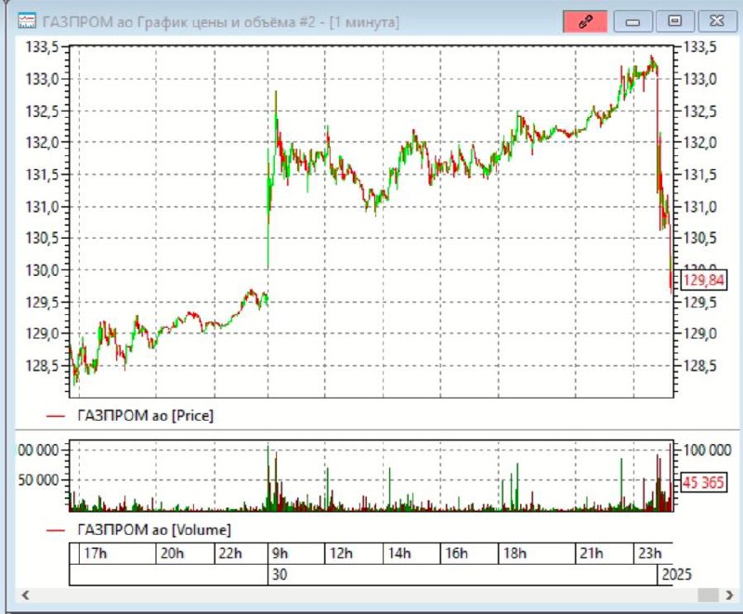The image size is (743, 614).
Task: Click the 100 000 label on right volume axis
Action: click(x=707, y=450)
